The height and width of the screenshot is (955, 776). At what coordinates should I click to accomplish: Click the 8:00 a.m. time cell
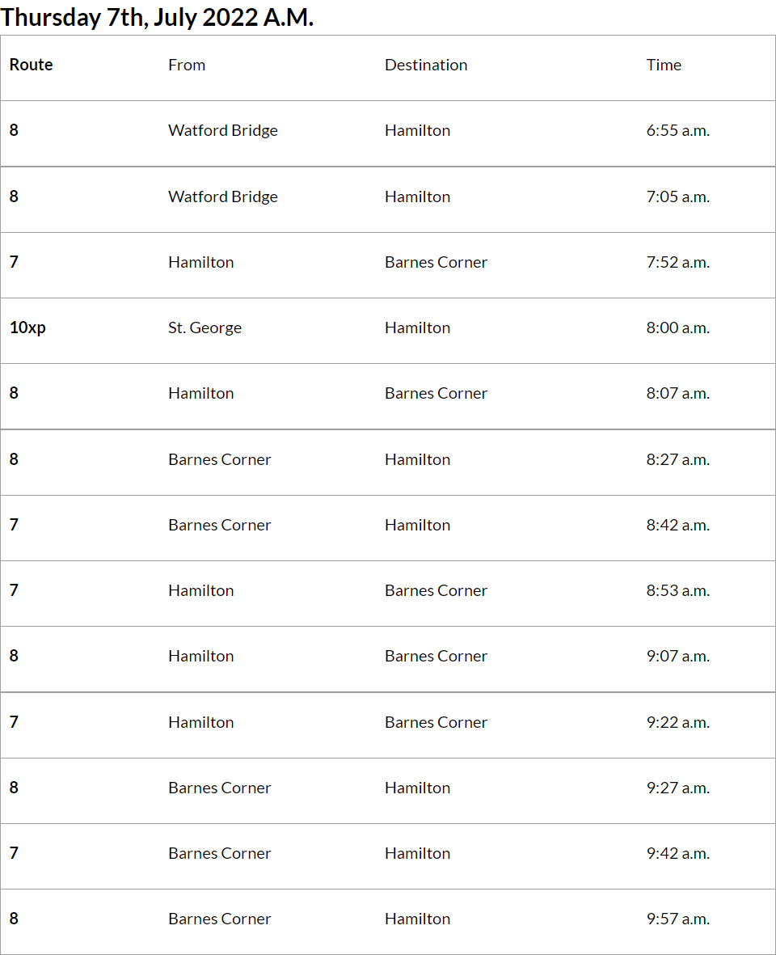(x=677, y=328)
